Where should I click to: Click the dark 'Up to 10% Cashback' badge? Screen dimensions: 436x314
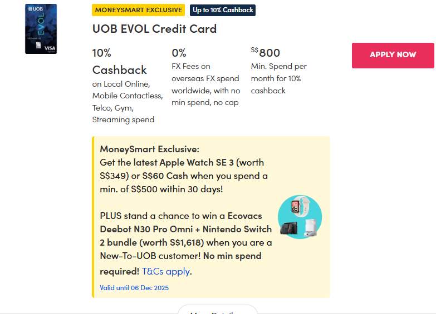tap(223, 10)
